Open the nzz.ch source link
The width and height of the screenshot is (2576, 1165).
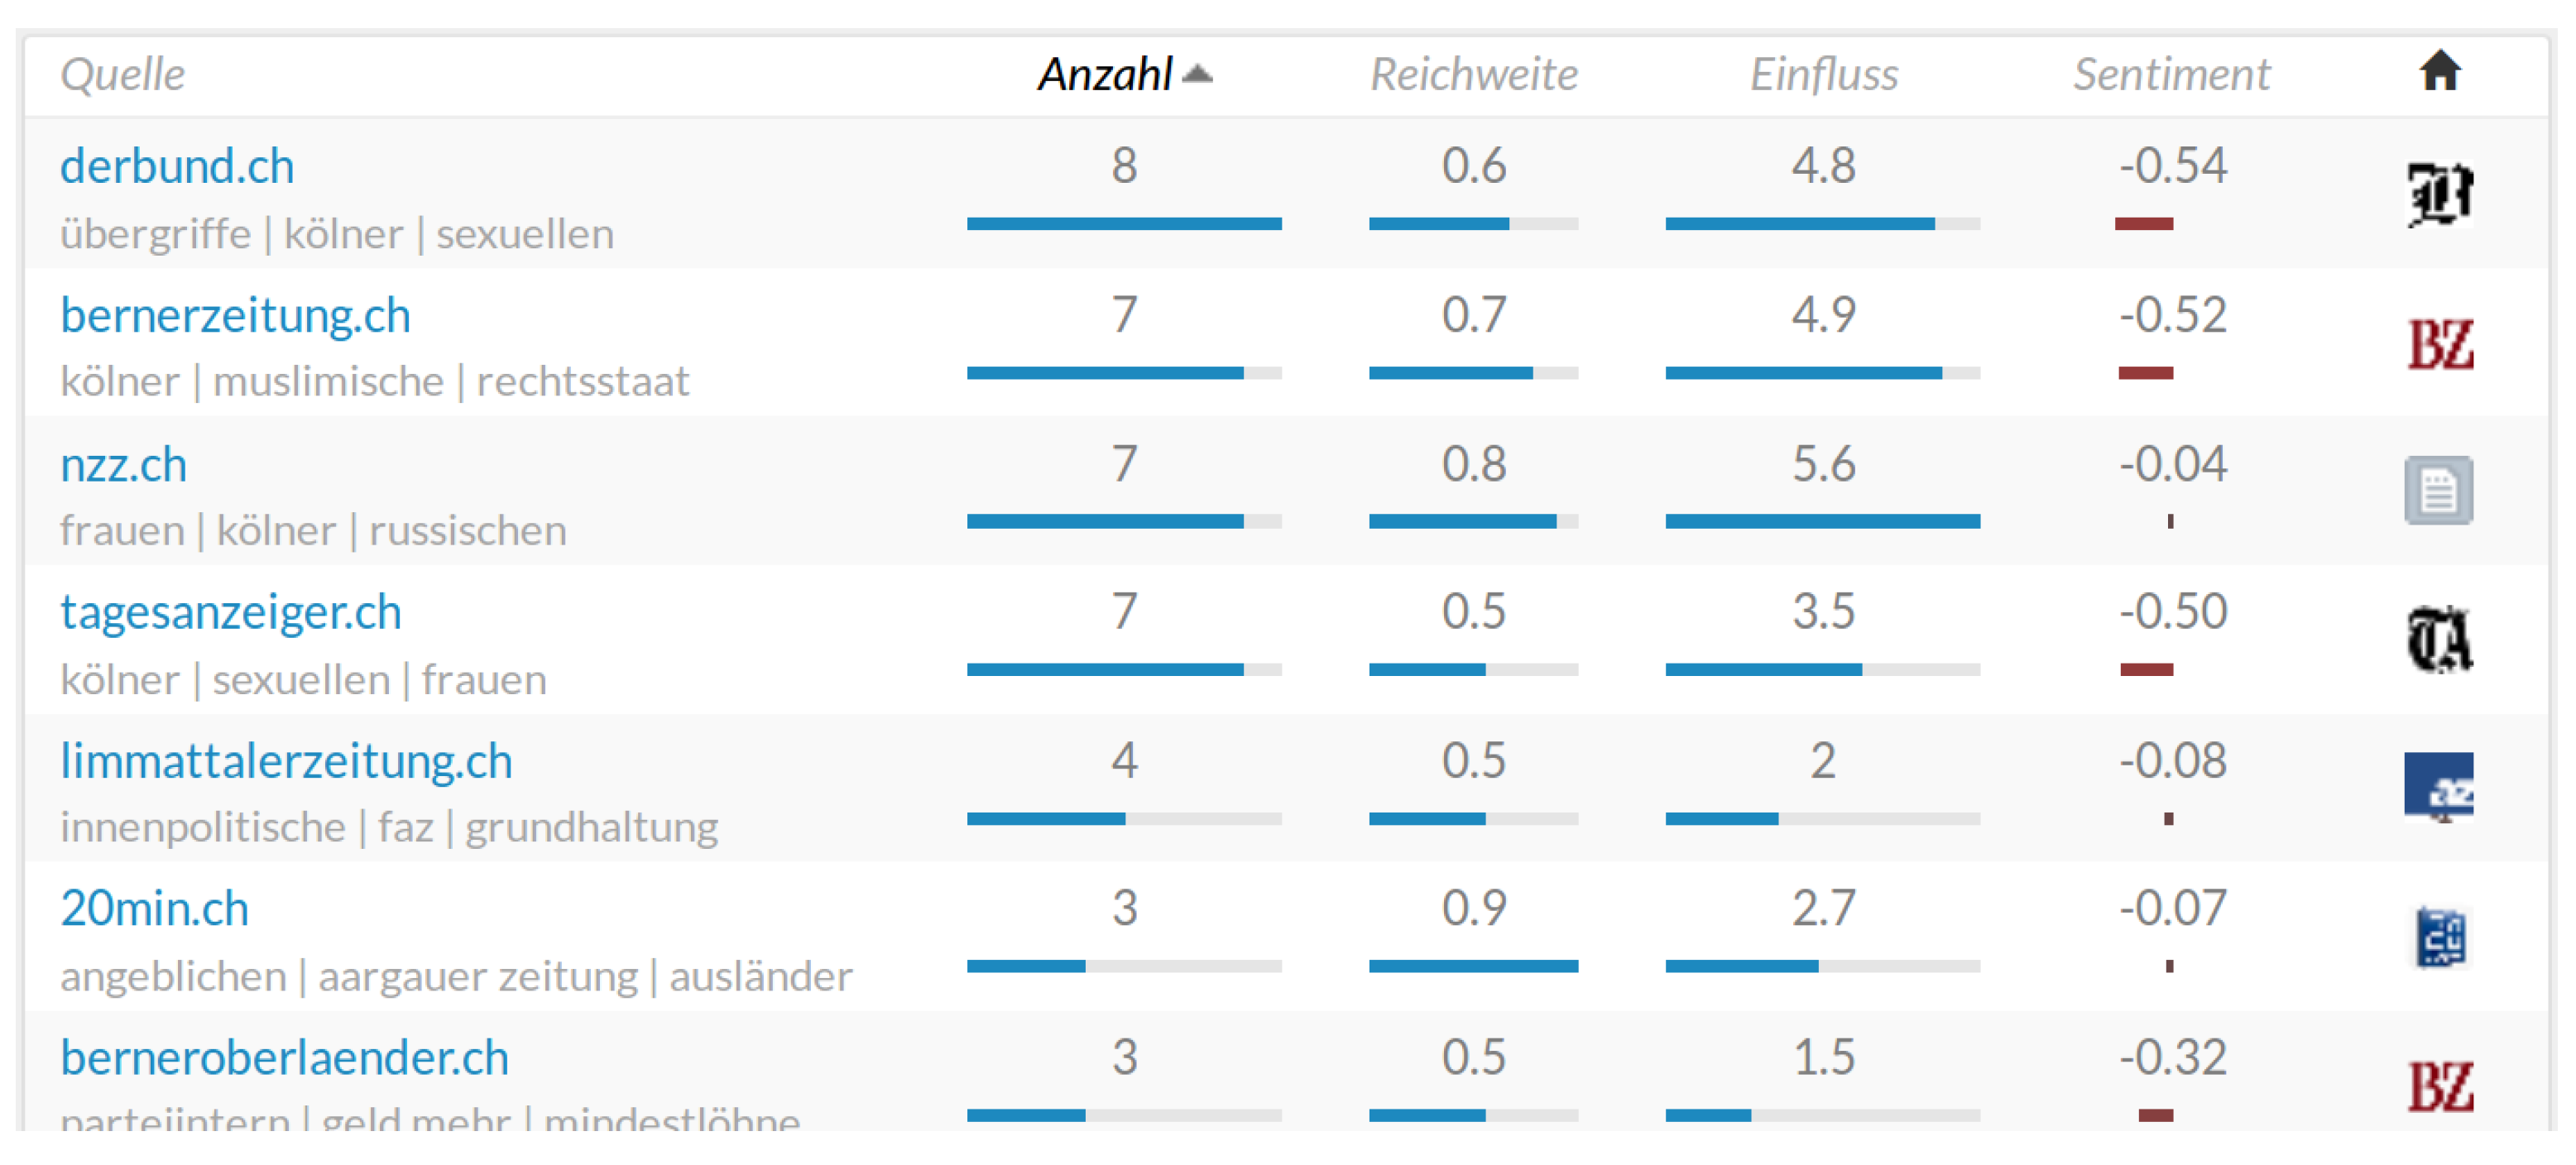123,465
